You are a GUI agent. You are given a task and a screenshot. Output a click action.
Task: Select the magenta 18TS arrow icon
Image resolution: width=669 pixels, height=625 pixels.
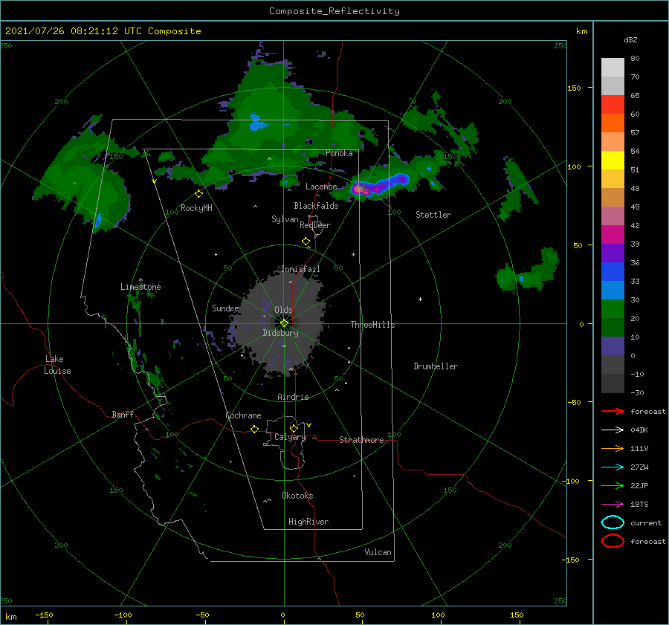(x=613, y=505)
